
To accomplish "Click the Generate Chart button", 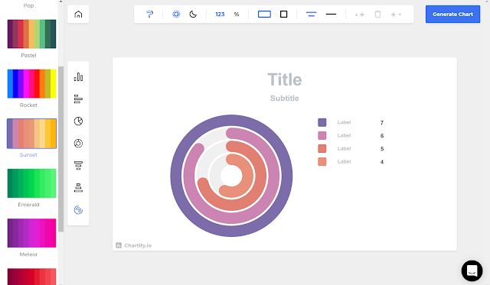I will point(452,14).
